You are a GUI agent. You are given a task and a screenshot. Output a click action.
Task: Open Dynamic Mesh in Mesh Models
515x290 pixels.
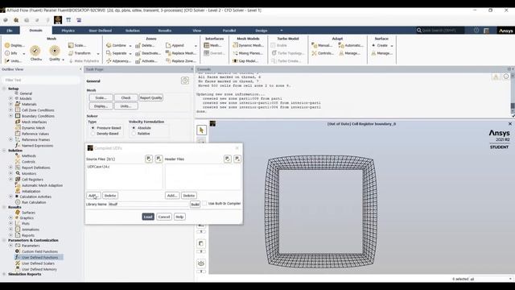click(248, 45)
